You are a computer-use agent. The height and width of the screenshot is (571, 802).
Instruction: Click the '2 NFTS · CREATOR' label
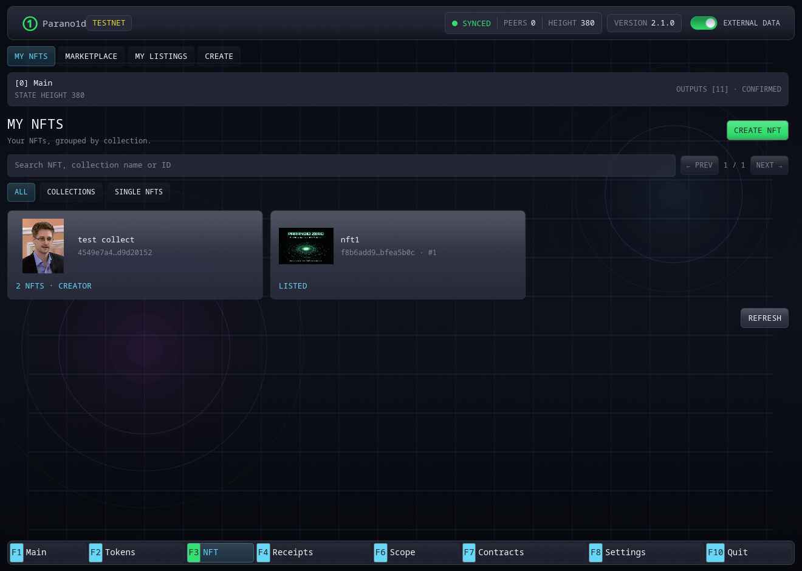(x=53, y=286)
